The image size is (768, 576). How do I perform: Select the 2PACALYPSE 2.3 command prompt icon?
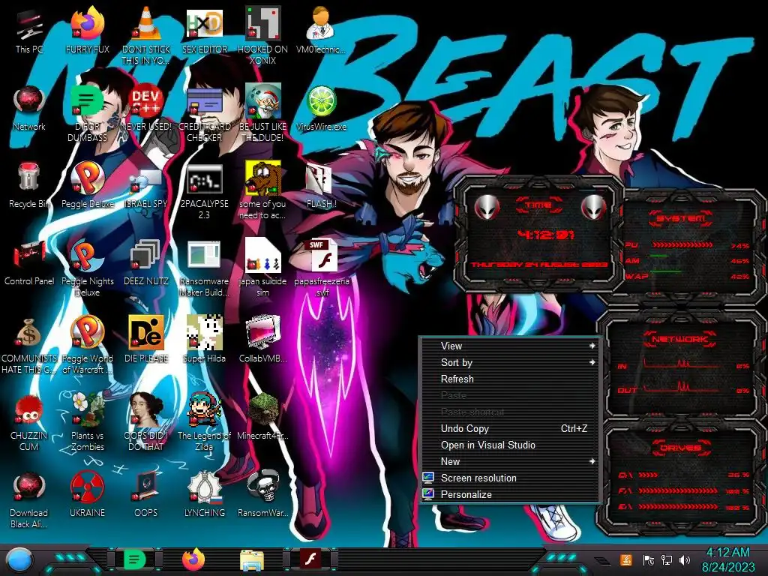coord(204,191)
